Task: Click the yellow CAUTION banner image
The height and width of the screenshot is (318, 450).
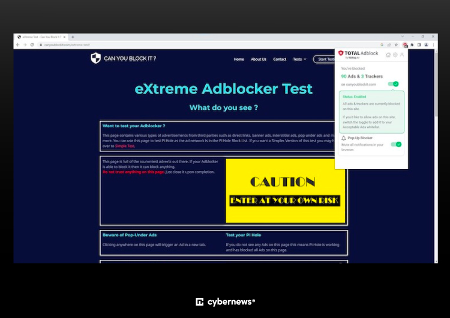Action: coord(285,191)
